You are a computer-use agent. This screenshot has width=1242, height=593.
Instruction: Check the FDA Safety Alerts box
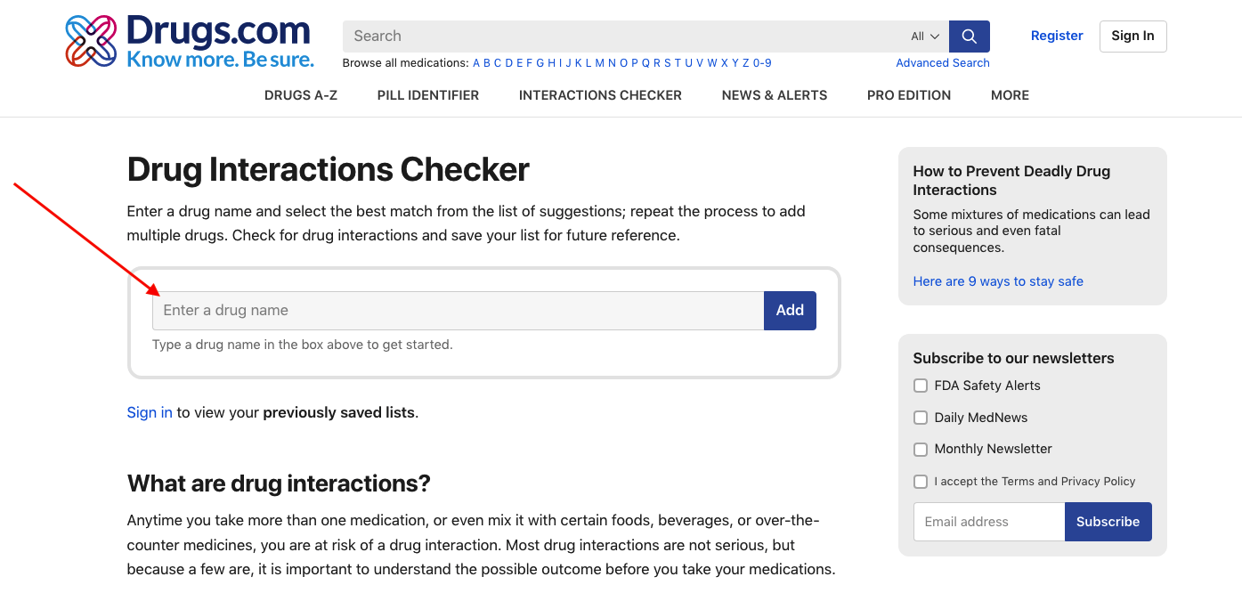(x=921, y=386)
